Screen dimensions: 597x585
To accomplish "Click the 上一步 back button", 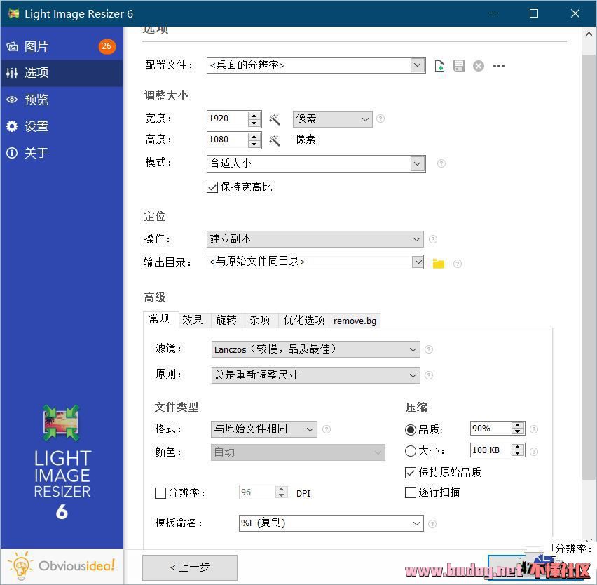I will click(190, 567).
